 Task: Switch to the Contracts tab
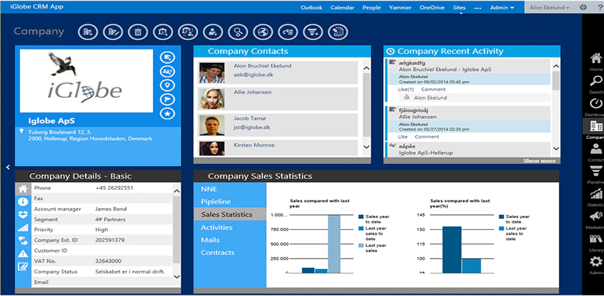(218, 252)
